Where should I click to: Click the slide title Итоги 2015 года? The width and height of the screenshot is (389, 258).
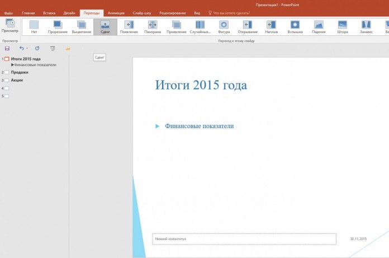coord(201,86)
